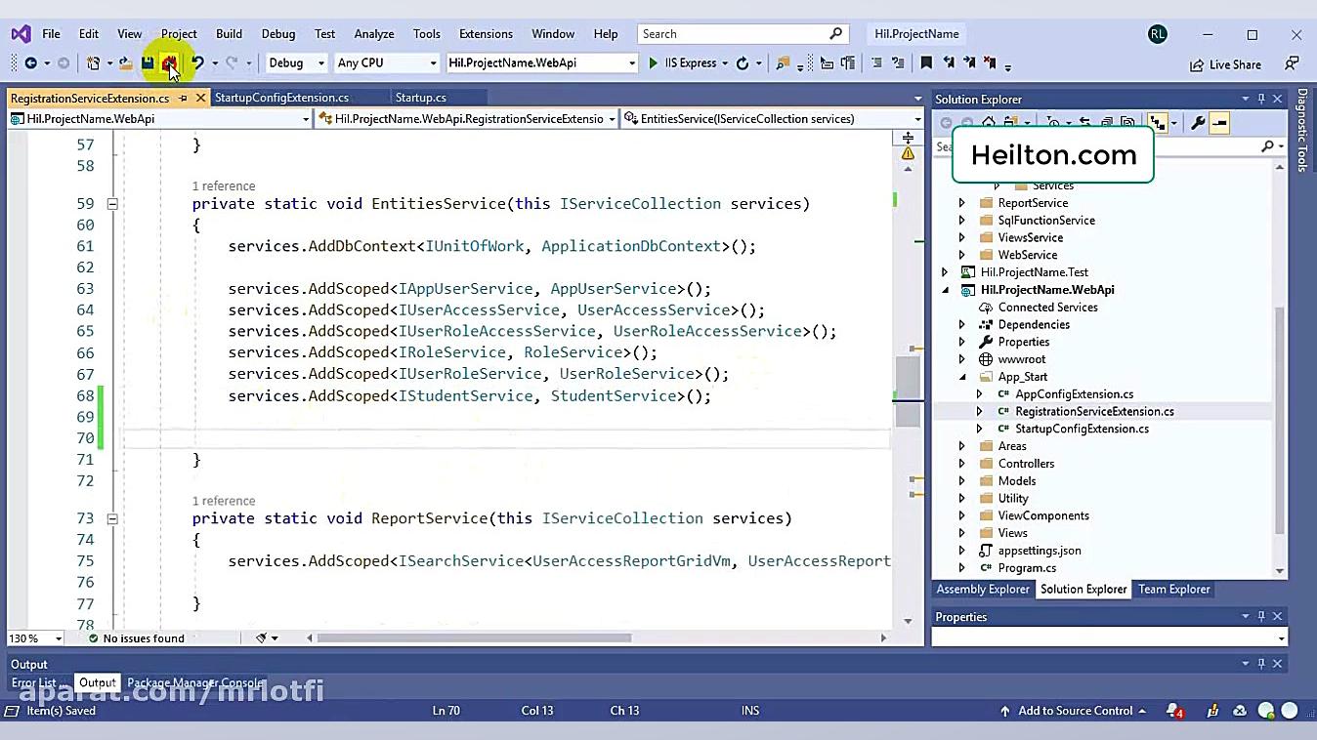Switch to the Startup.cs tab
The image size is (1317, 740).
[x=420, y=98]
